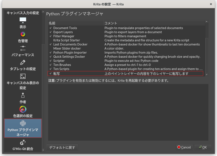Click the sidebar scroll-up arrow

click(43, 12)
